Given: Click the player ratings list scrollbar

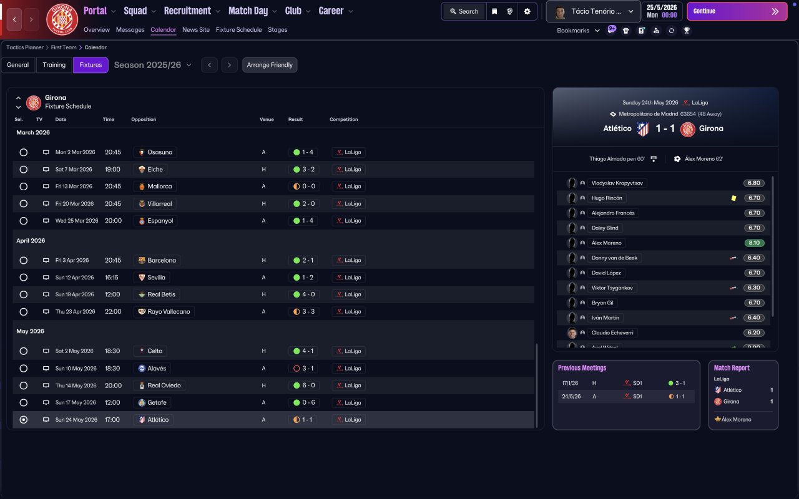Looking at the screenshot, I should coord(773,246).
